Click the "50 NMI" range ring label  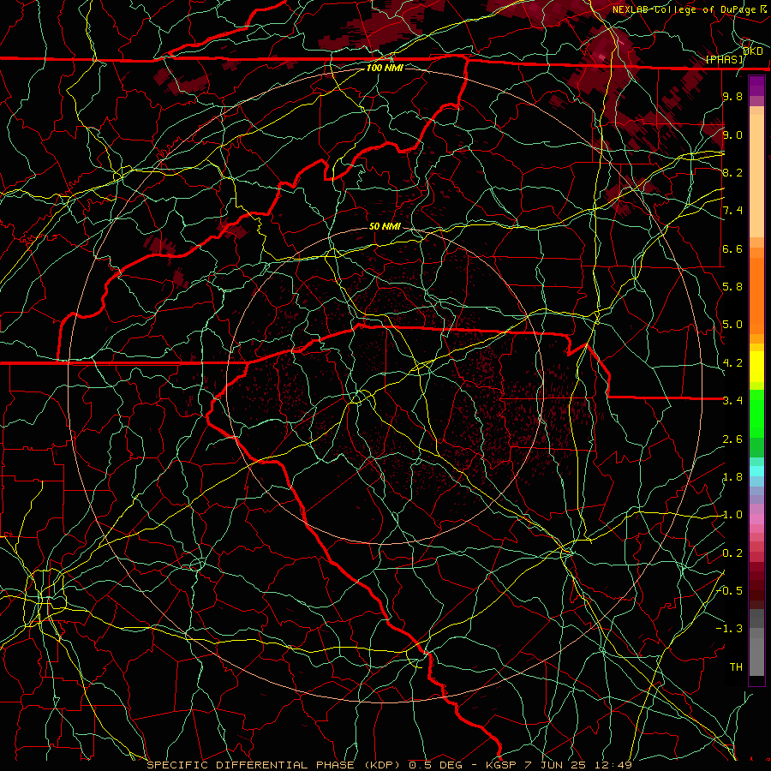[x=385, y=226]
